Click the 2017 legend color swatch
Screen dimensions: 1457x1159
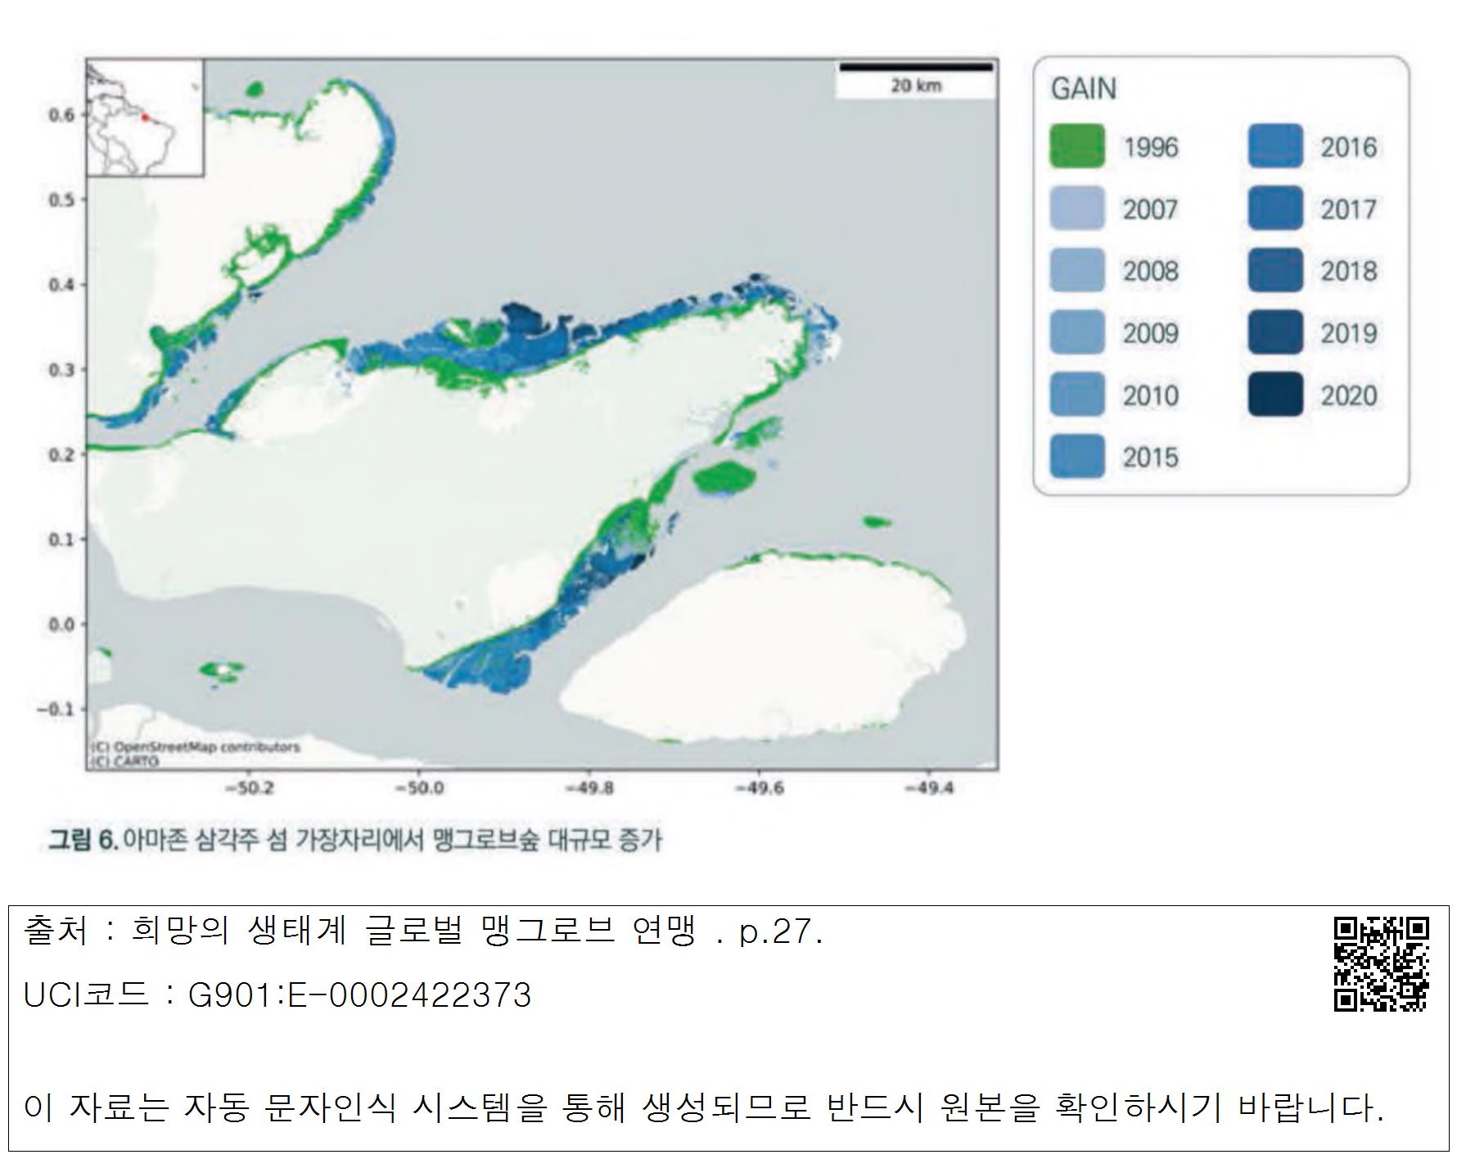coord(1274,210)
